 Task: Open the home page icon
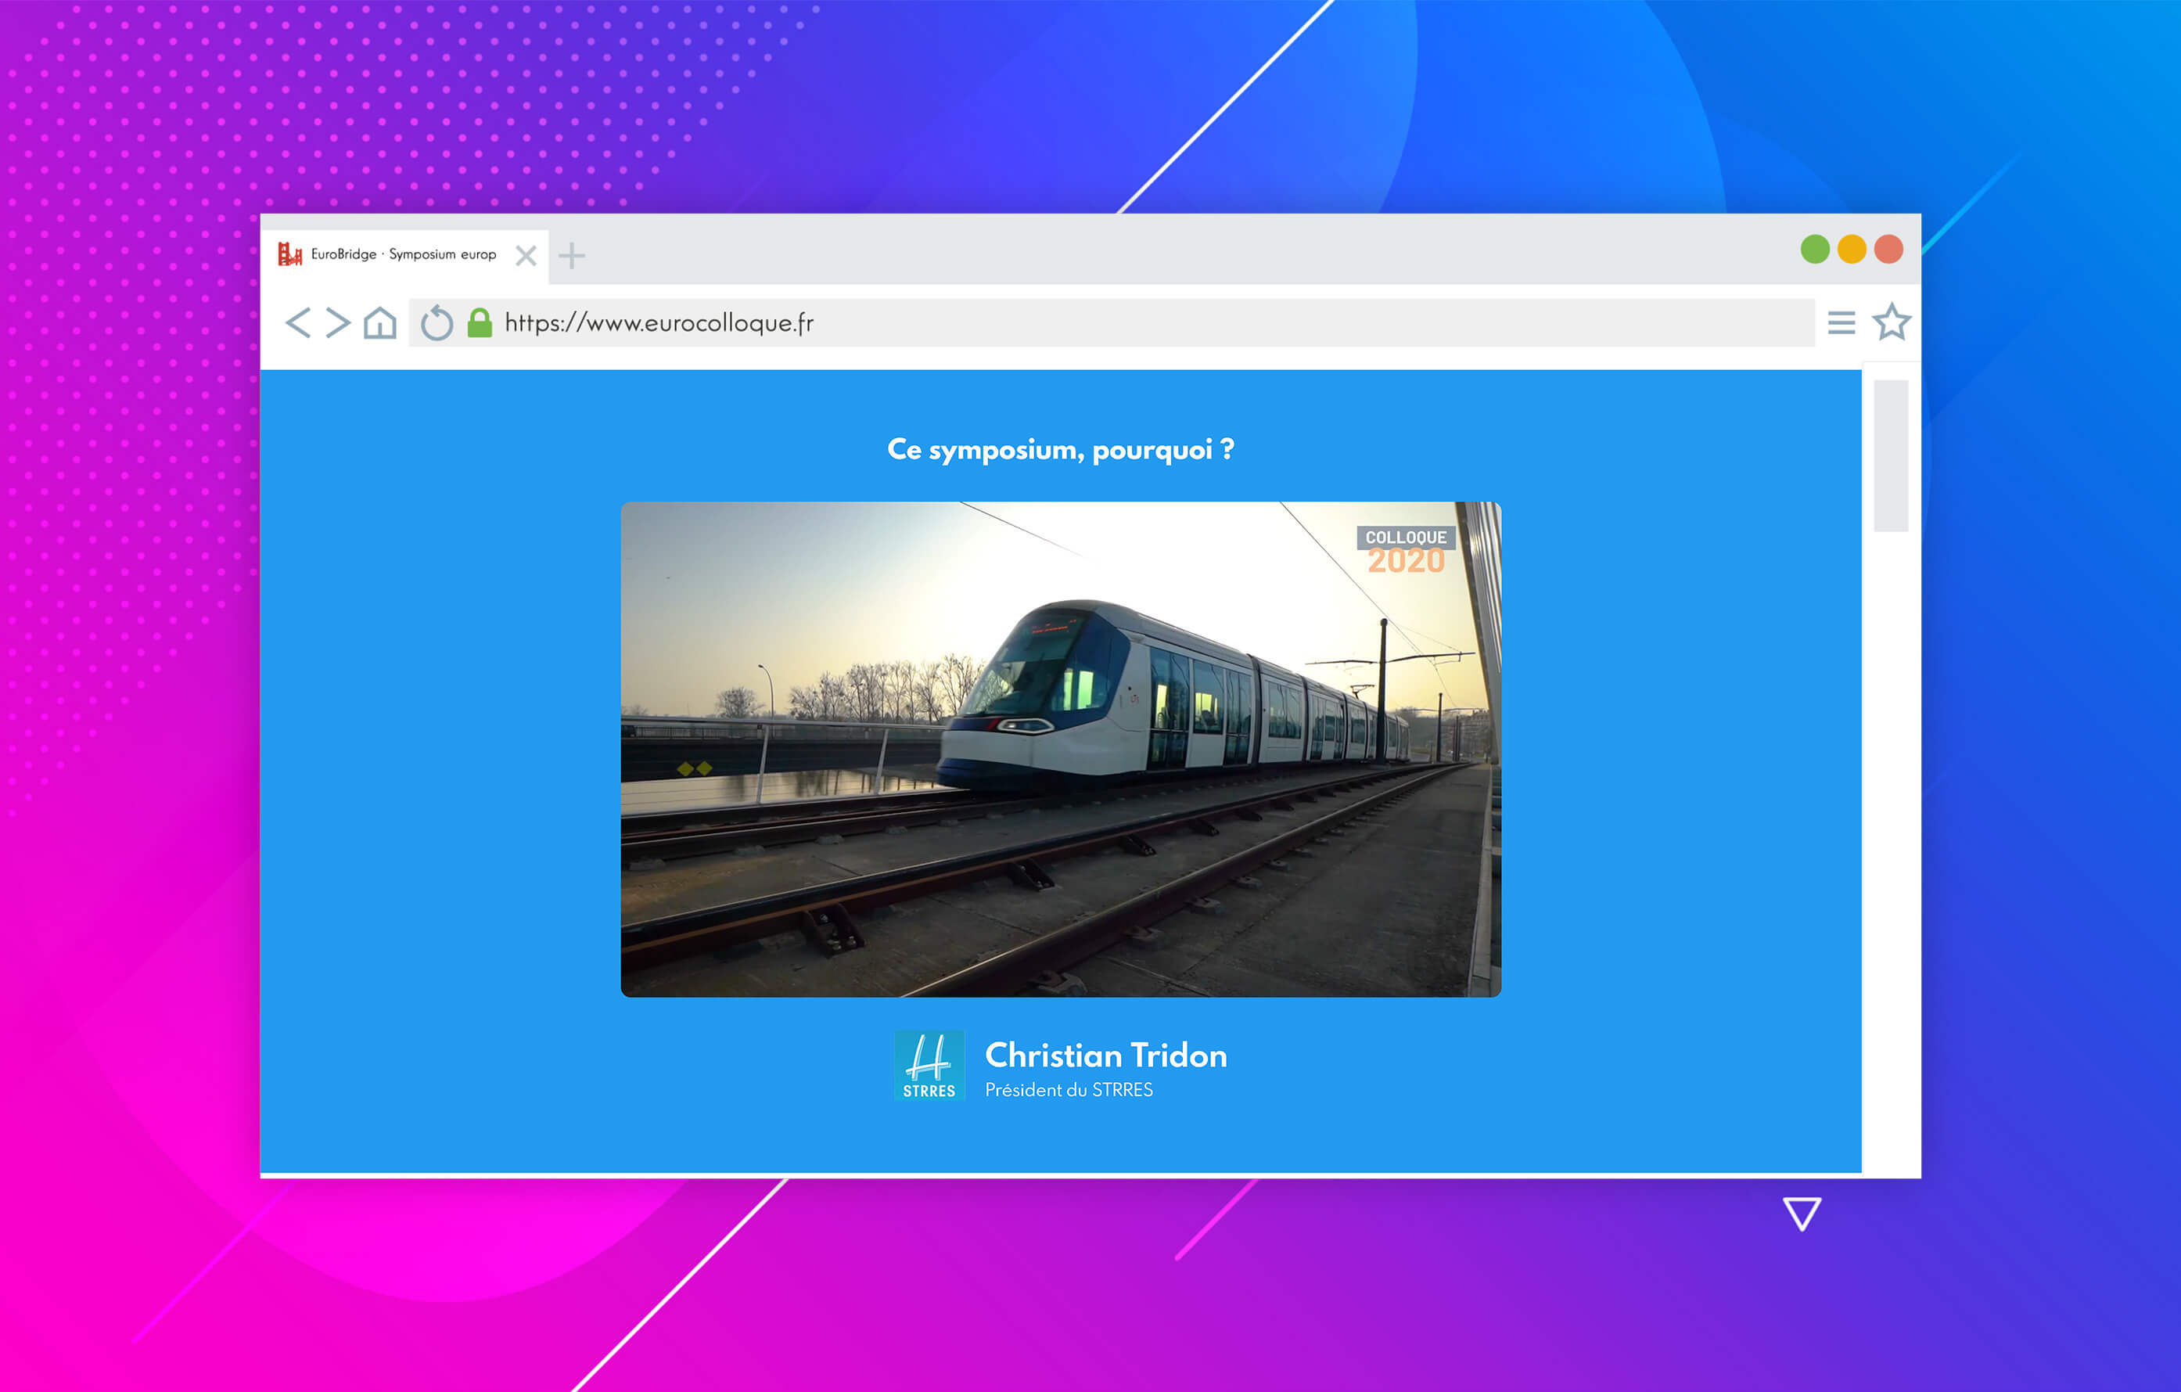[380, 322]
